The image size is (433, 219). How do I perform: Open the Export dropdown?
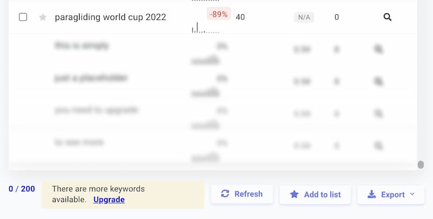[391, 195]
